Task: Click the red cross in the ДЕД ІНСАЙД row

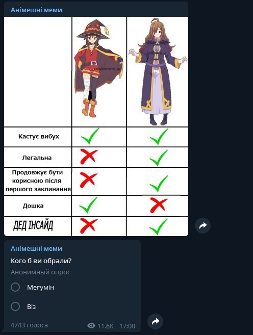Action: coord(89,225)
